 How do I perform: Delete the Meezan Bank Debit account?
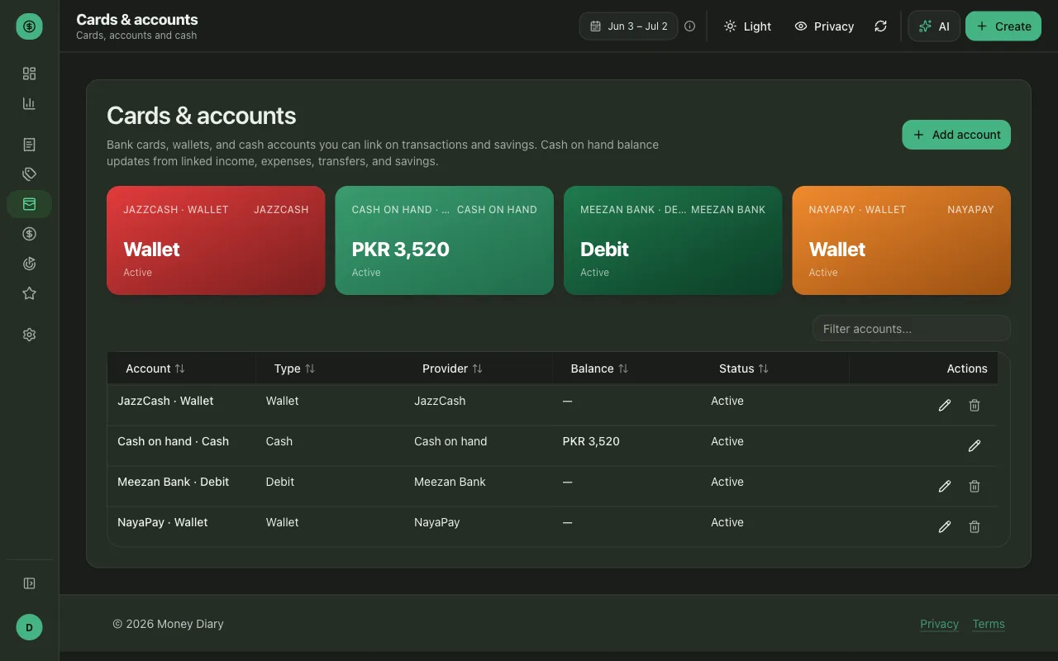(975, 486)
